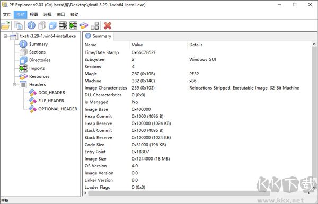The image size is (318, 204).
Task: Click the Headers gray icon in tree
Action: (23, 85)
